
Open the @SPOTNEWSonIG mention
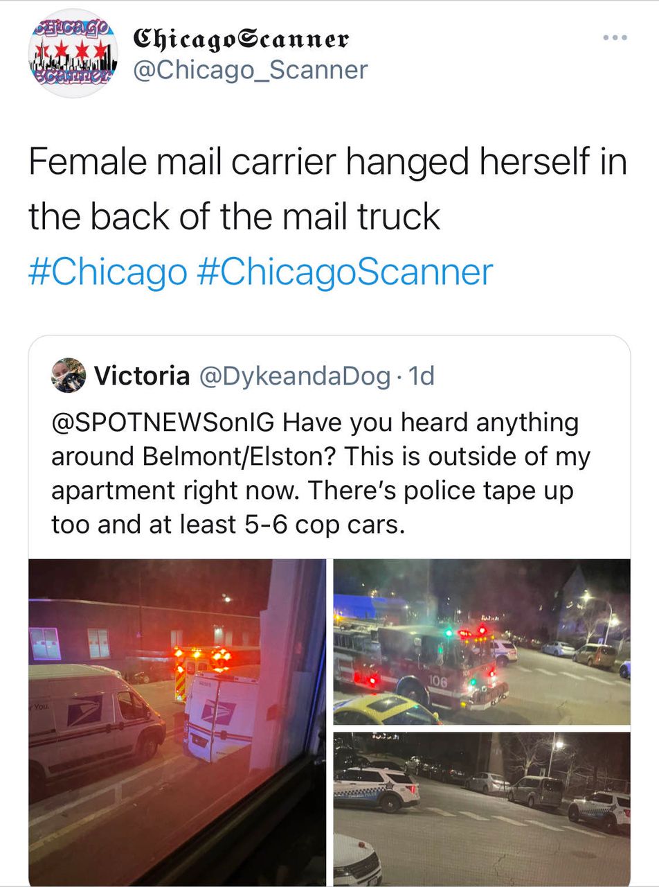tap(163, 422)
